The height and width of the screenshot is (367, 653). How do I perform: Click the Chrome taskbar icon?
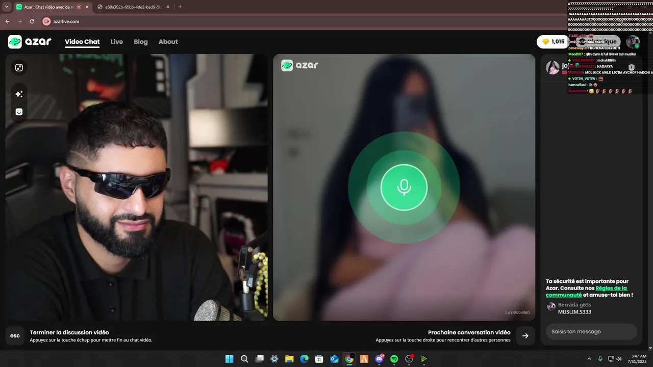(x=349, y=359)
